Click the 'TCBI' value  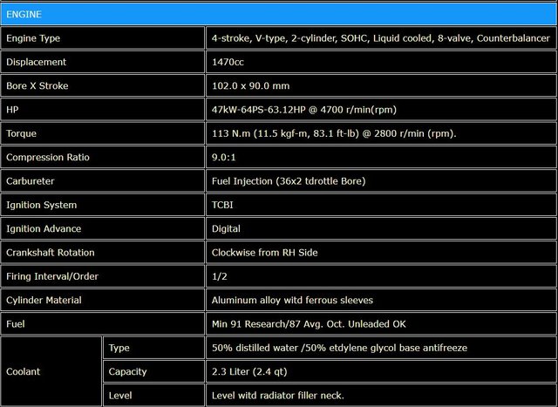222,205
